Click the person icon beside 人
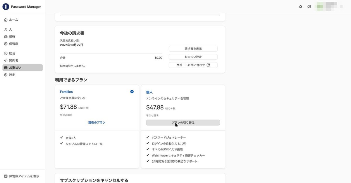The width and height of the screenshot is (351, 183). [x=6, y=29]
